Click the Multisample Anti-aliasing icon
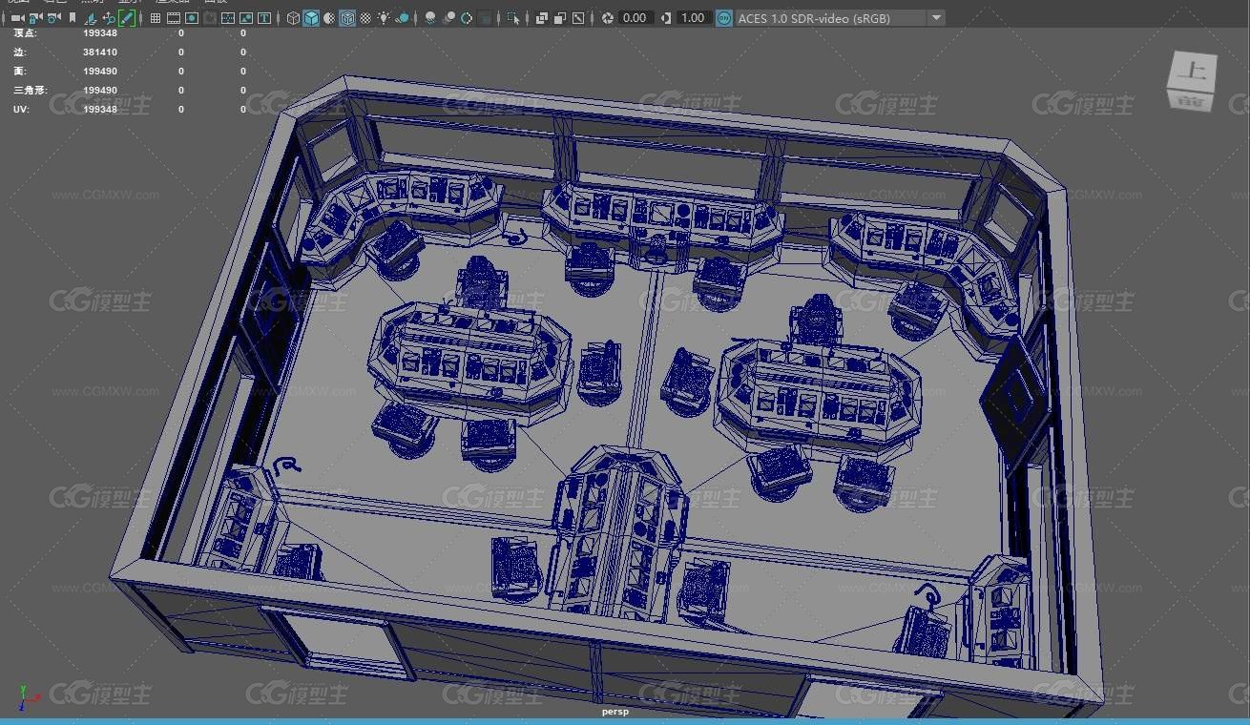The width and height of the screenshot is (1250, 725). tap(467, 18)
